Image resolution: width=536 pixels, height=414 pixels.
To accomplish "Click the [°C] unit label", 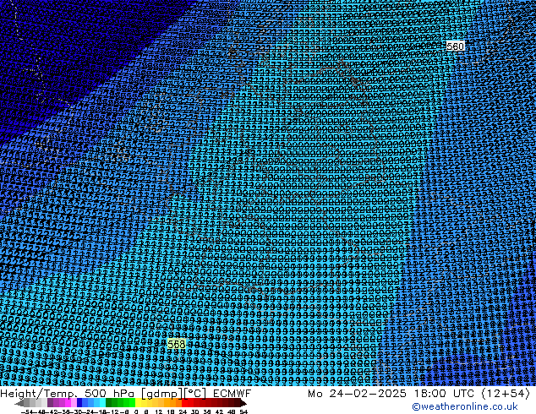I will coord(195,394).
